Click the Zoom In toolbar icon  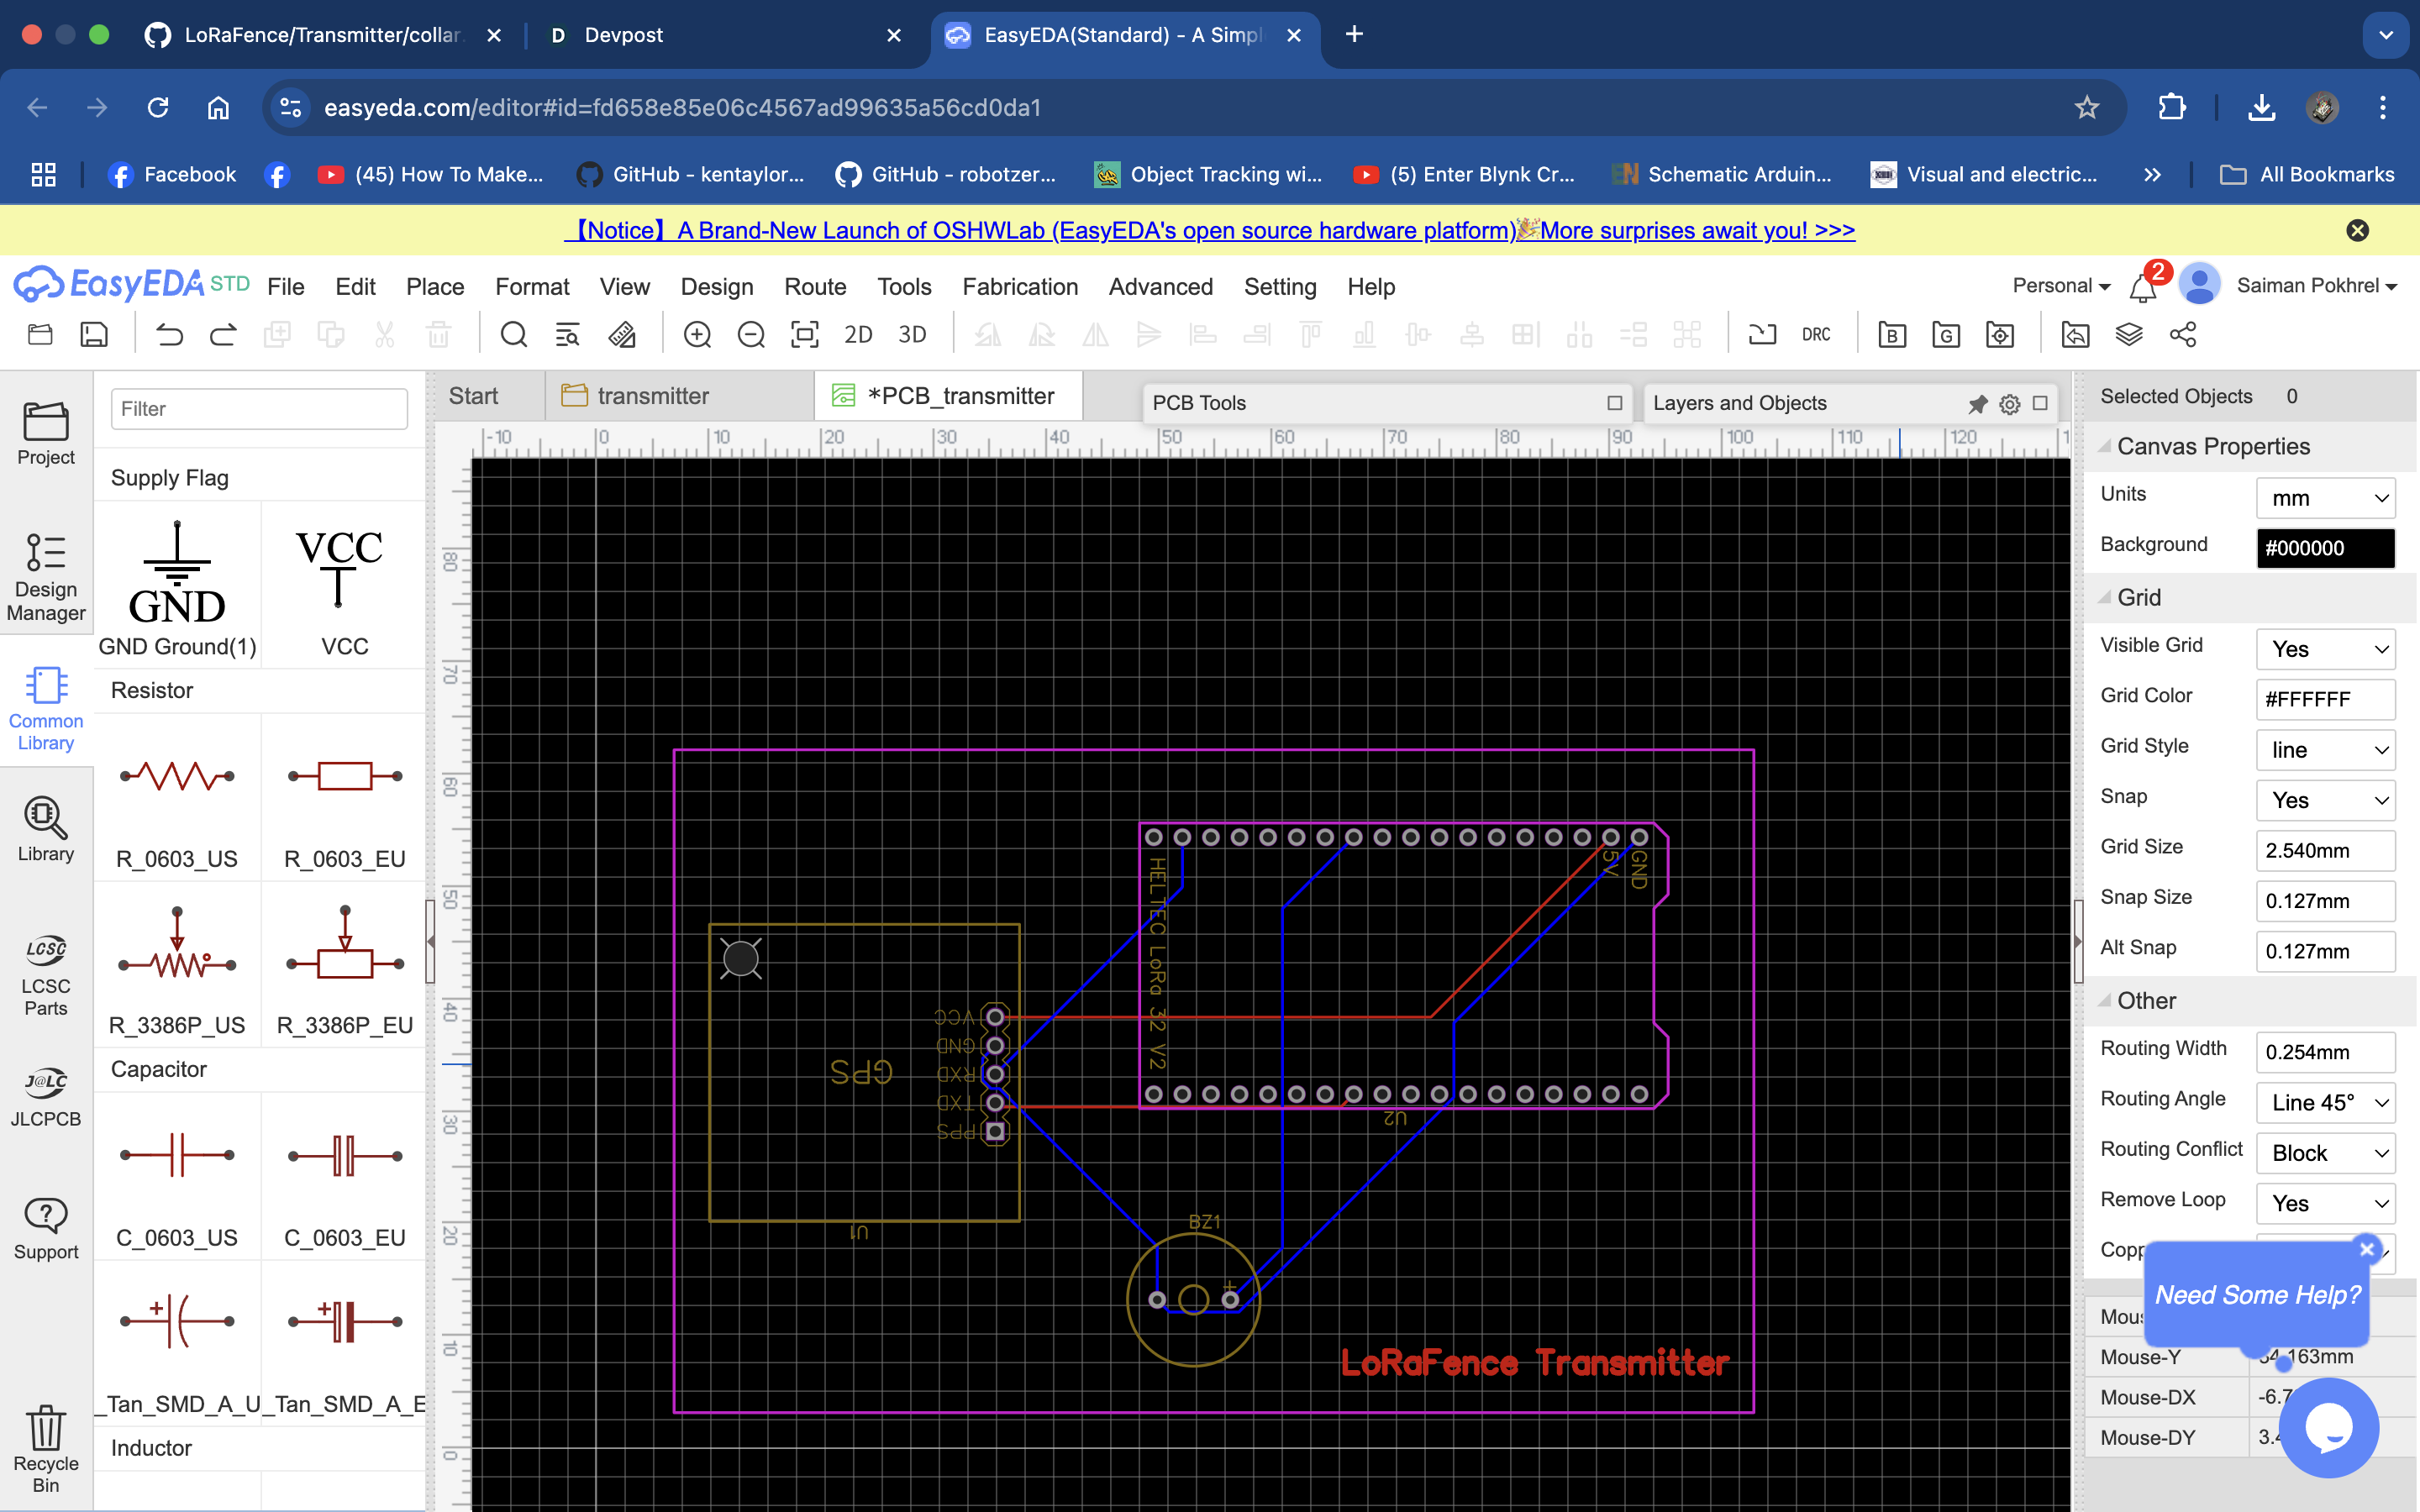[x=697, y=335]
